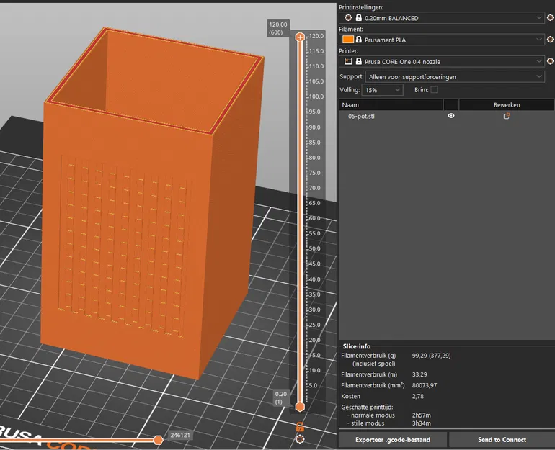Open the print settings preset dropdown
The image size is (555, 450).
[441, 18]
